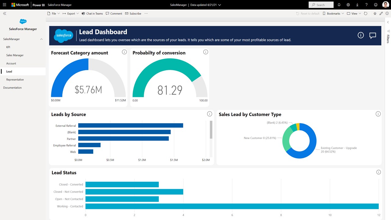Viewport: 391px width, 220px height.
Task: Click the Leads by Source scrollbar thumb
Action: coord(211,130)
